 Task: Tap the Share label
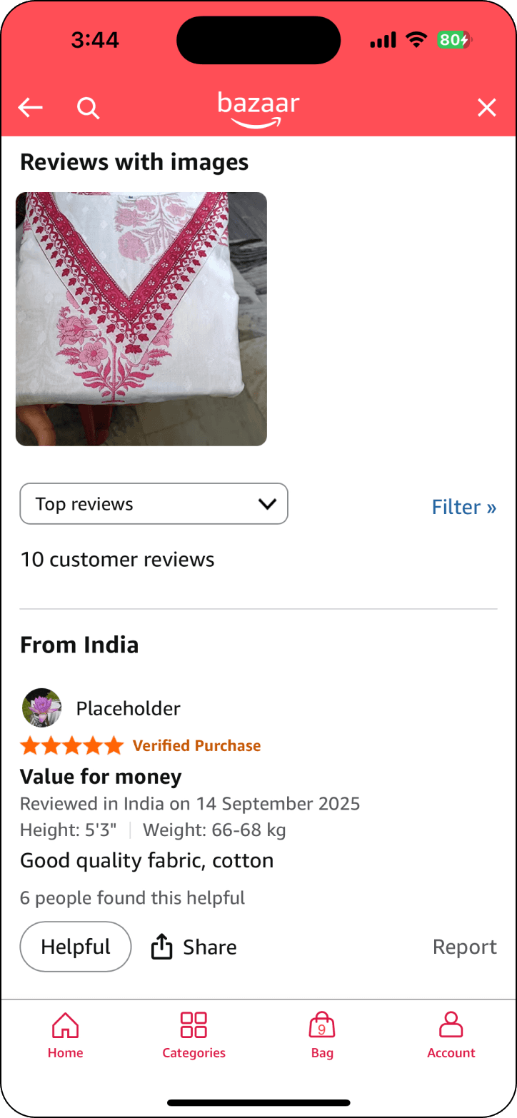coord(210,947)
